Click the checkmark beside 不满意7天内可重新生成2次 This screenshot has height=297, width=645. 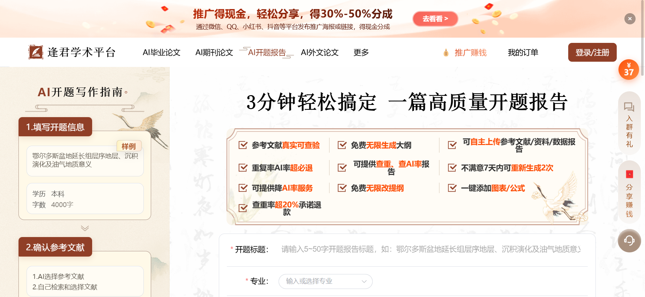pyautogui.click(x=452, y=168)
